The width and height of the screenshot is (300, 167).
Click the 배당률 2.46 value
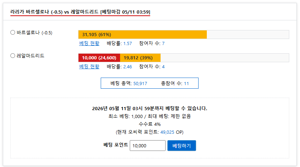click(128, 67)
